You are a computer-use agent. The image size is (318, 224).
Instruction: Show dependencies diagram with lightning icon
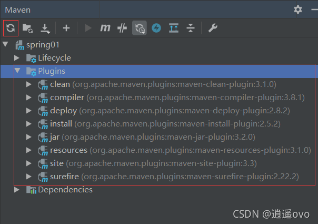(156, 28)
